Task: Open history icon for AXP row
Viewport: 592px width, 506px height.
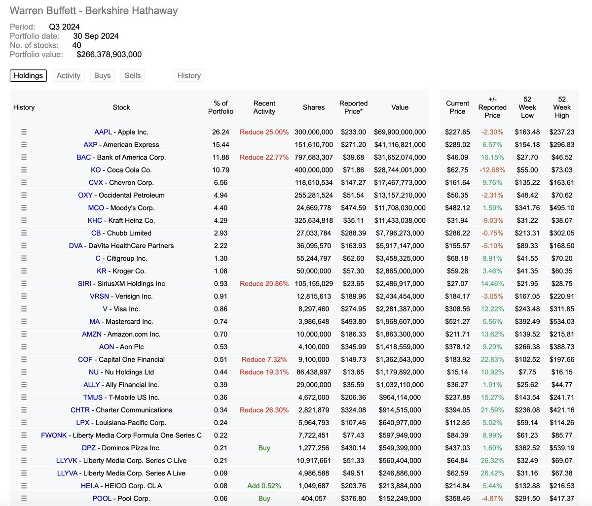Action: click(24, 145)
